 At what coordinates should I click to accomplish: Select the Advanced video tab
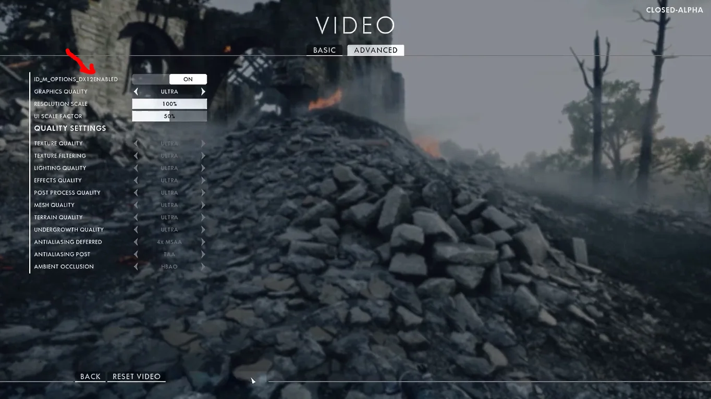click(375, 50)
